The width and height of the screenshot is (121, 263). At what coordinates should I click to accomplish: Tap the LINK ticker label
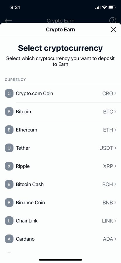pyautogui.click(x=108, y=221)
